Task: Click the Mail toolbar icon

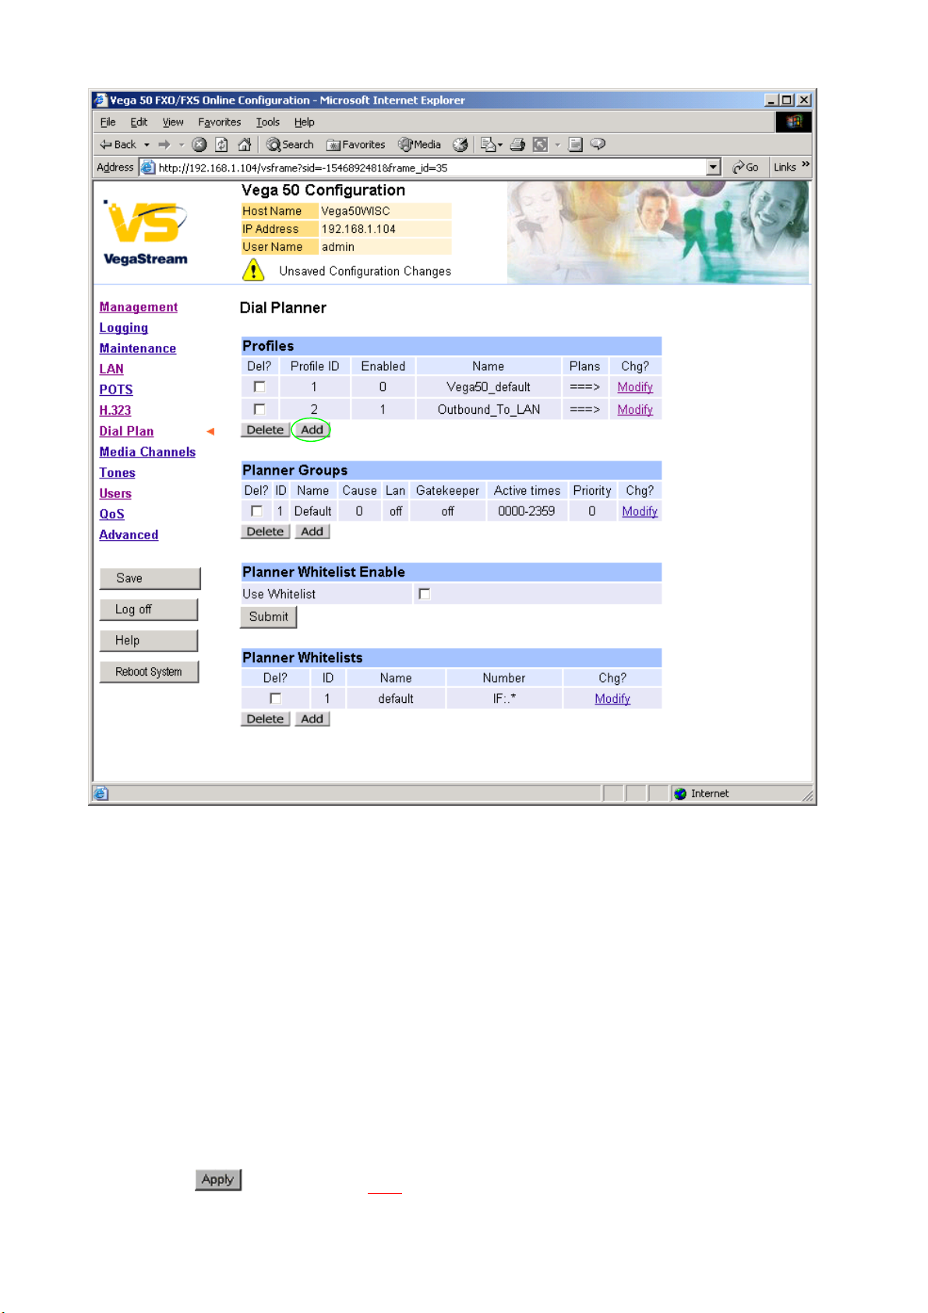Action: click(488, 145)
